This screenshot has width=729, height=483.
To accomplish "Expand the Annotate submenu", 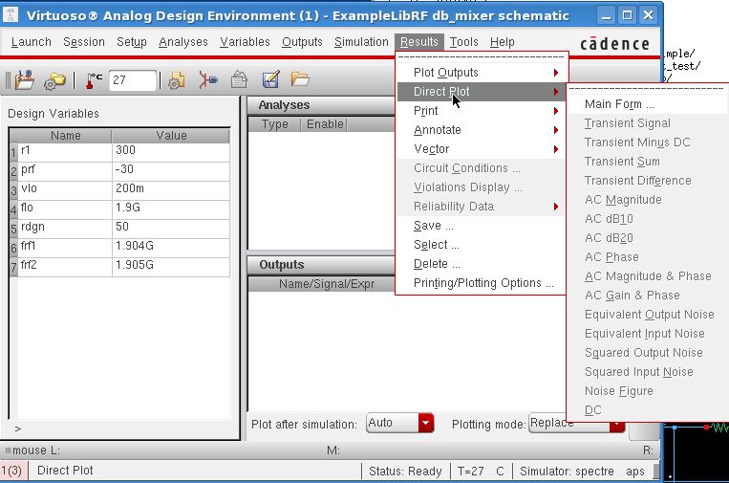I will tap(482, 130).
